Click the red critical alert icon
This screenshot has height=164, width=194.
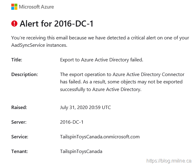click(x=14, y=24)
